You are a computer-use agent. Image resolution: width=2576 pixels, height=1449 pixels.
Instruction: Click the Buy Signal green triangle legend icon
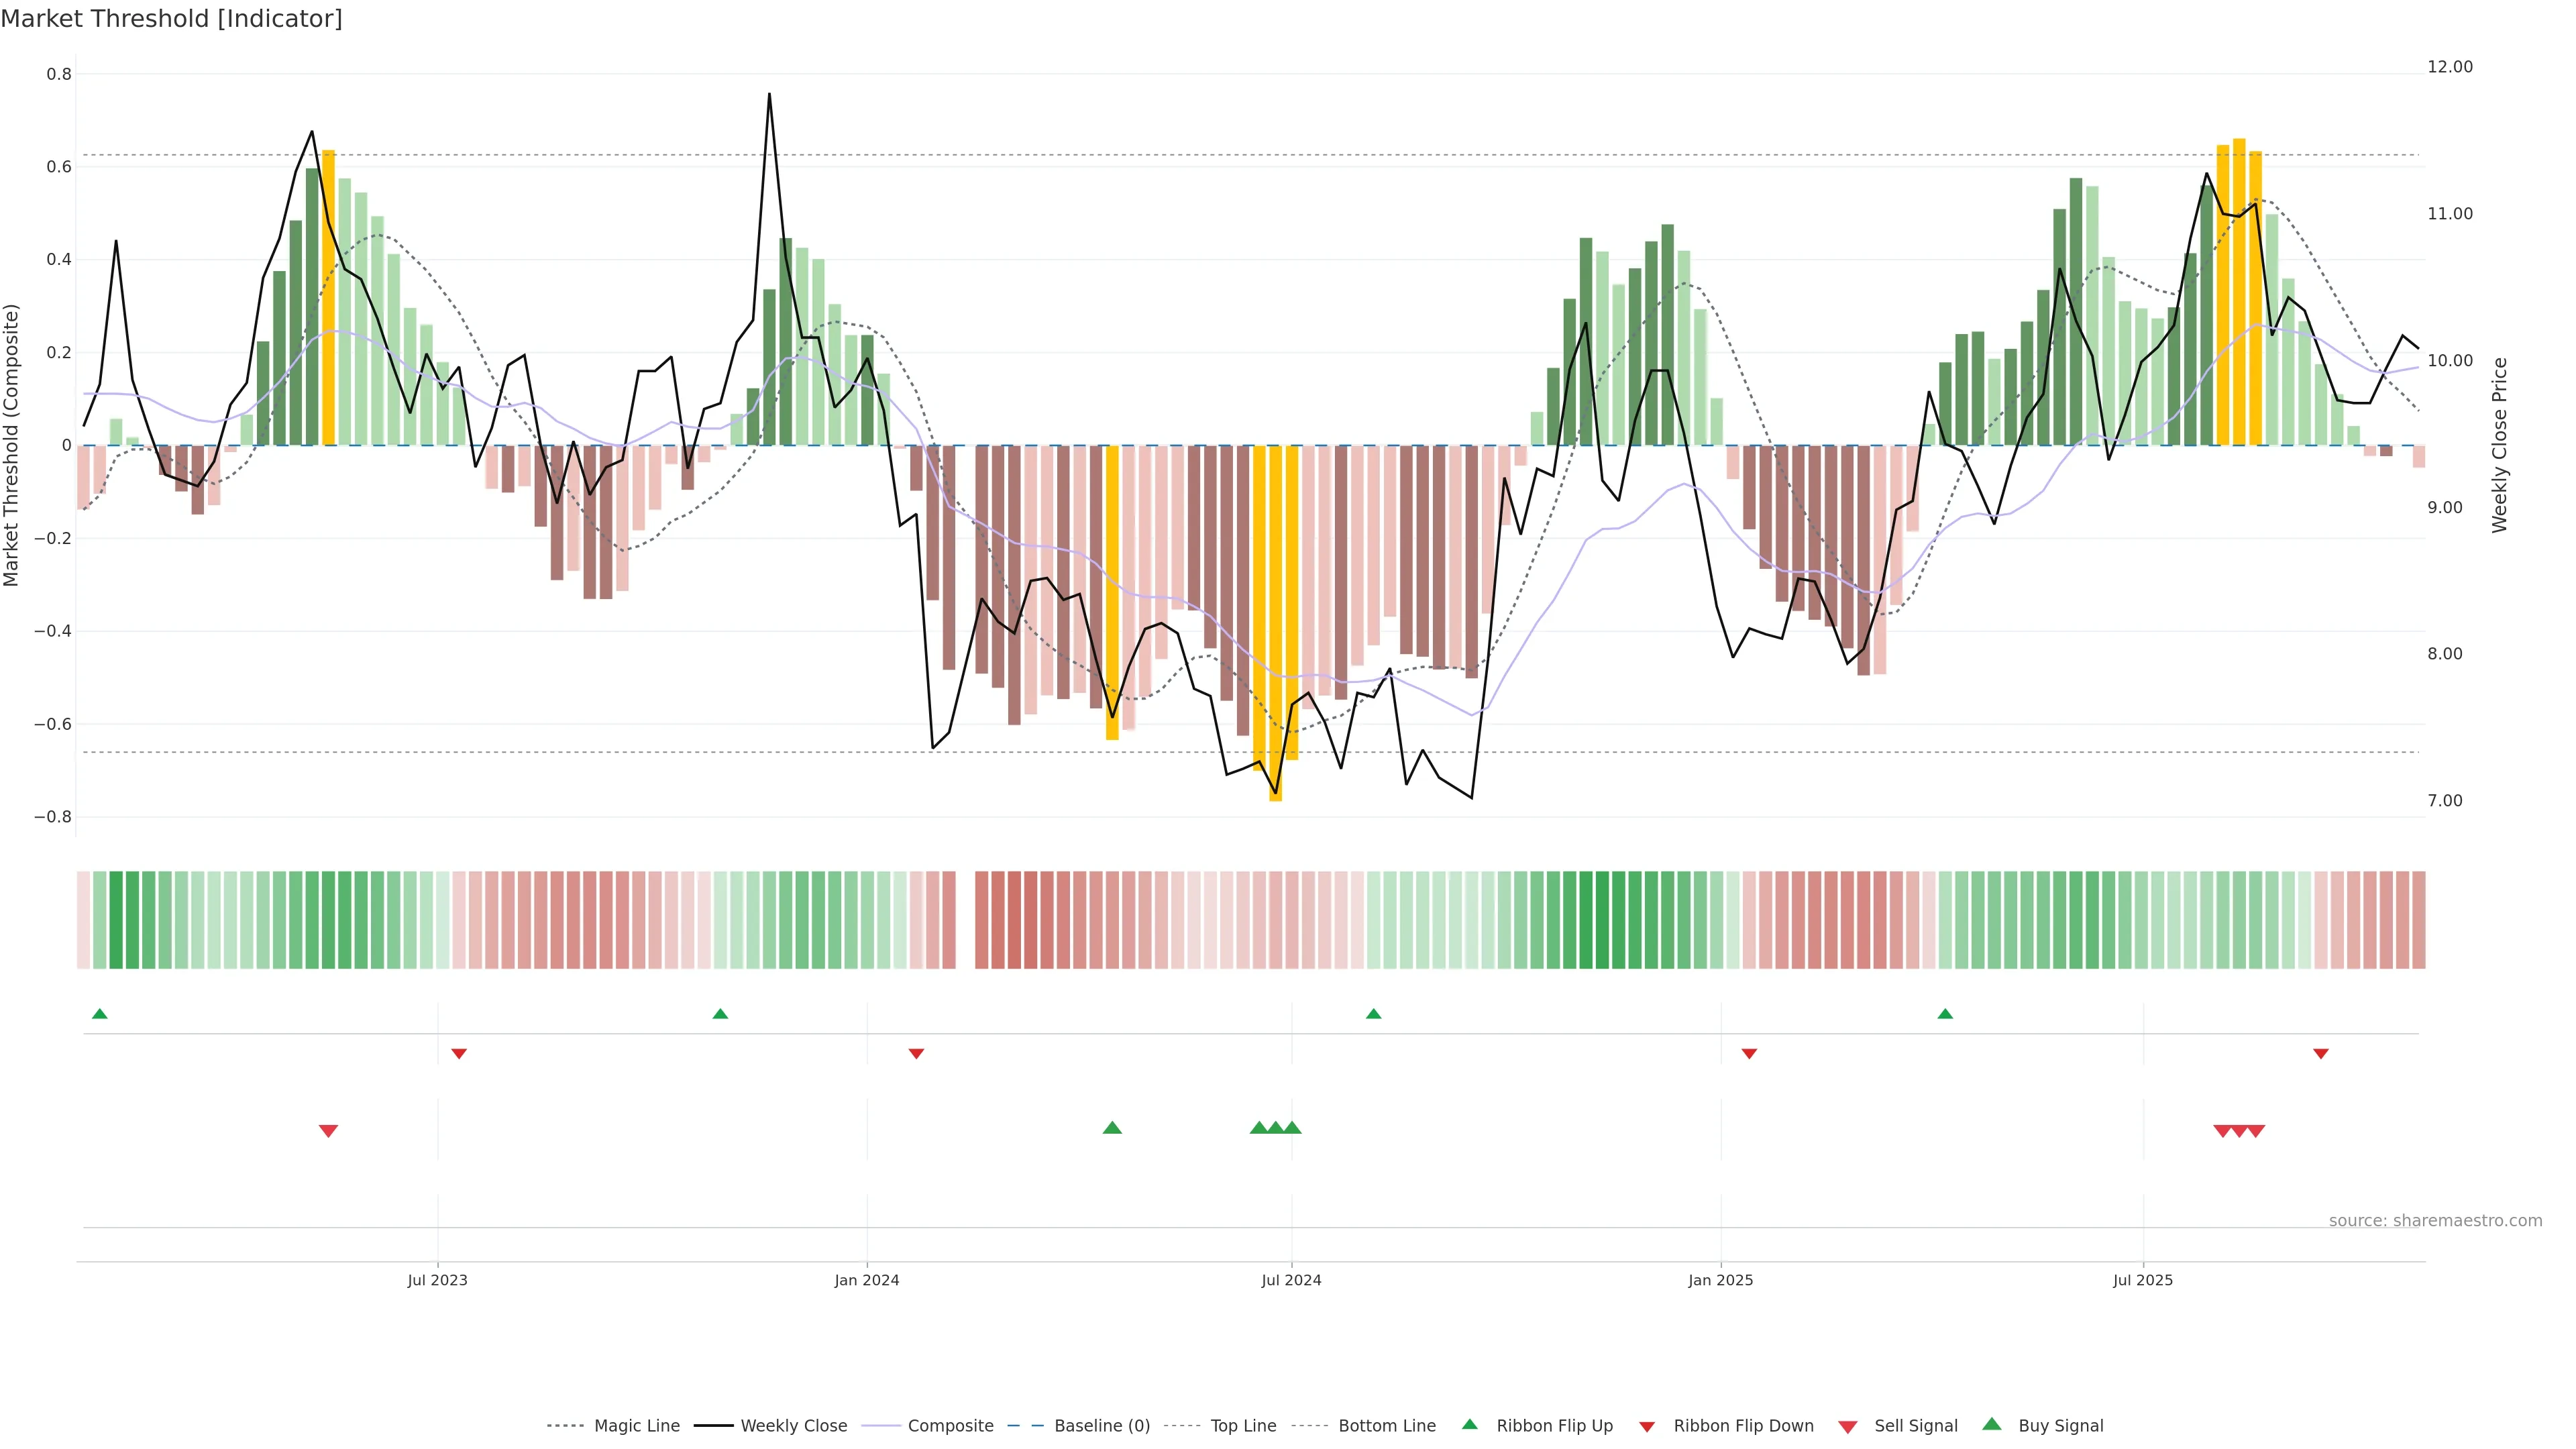[x=1991, y=1424]
